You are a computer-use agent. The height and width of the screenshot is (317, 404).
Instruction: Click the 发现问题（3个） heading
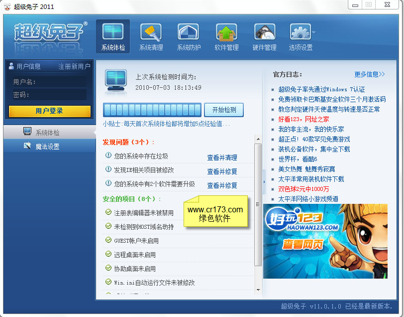[x=128, y=142]
